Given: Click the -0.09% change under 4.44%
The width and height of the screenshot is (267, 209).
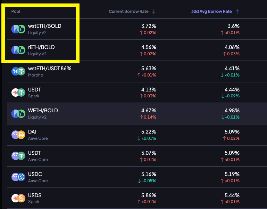Looking at the screenshot, I should pos(231,96).
